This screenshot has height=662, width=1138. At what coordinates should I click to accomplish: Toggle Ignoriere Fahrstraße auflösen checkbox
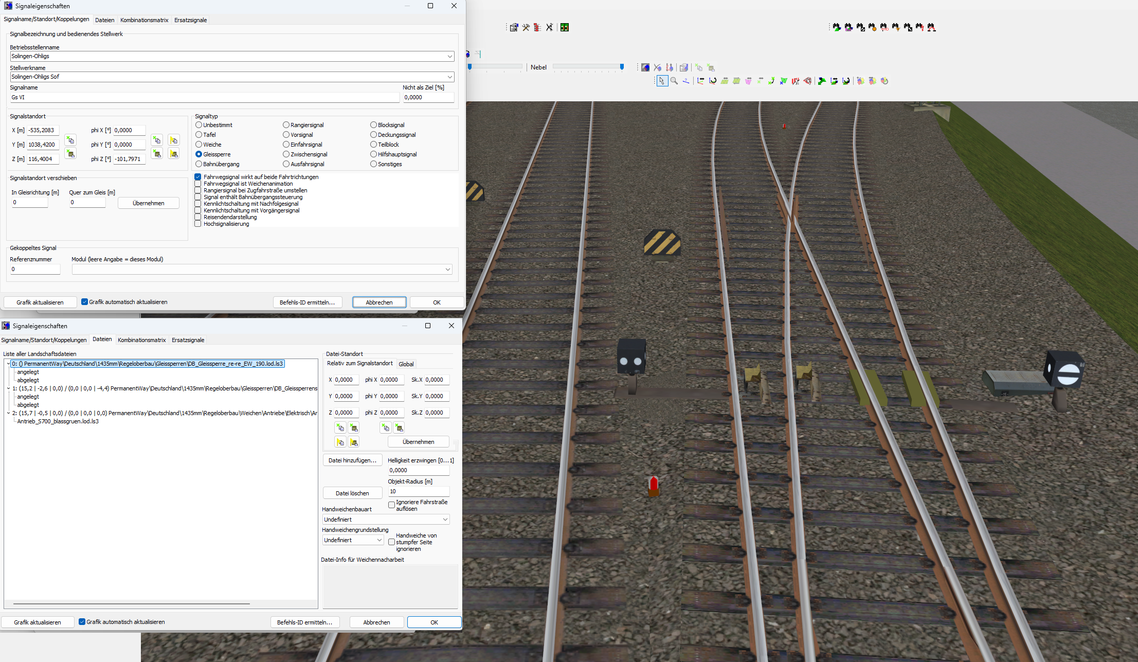pos(392,505)
